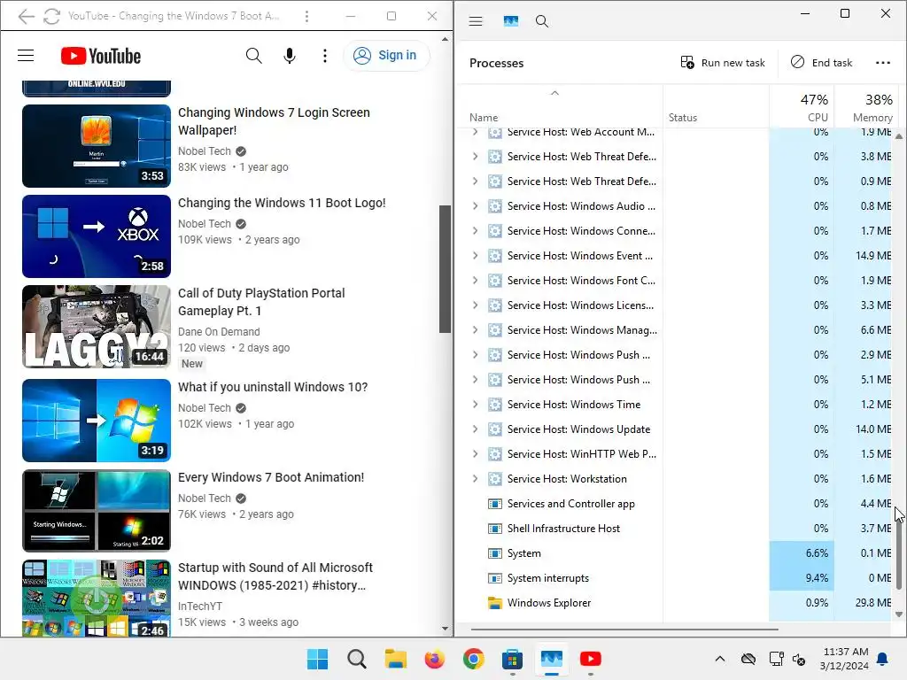Click scroll down arrow in YouTube window
907x680 pixels.
click(x=445, y=629)
